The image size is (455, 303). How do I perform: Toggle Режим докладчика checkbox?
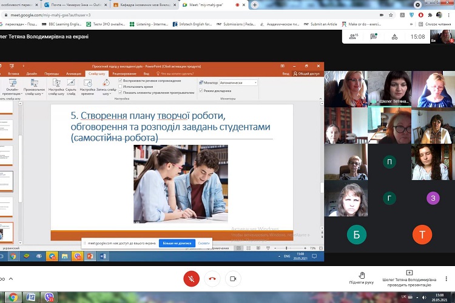click(x=201, y=91)
